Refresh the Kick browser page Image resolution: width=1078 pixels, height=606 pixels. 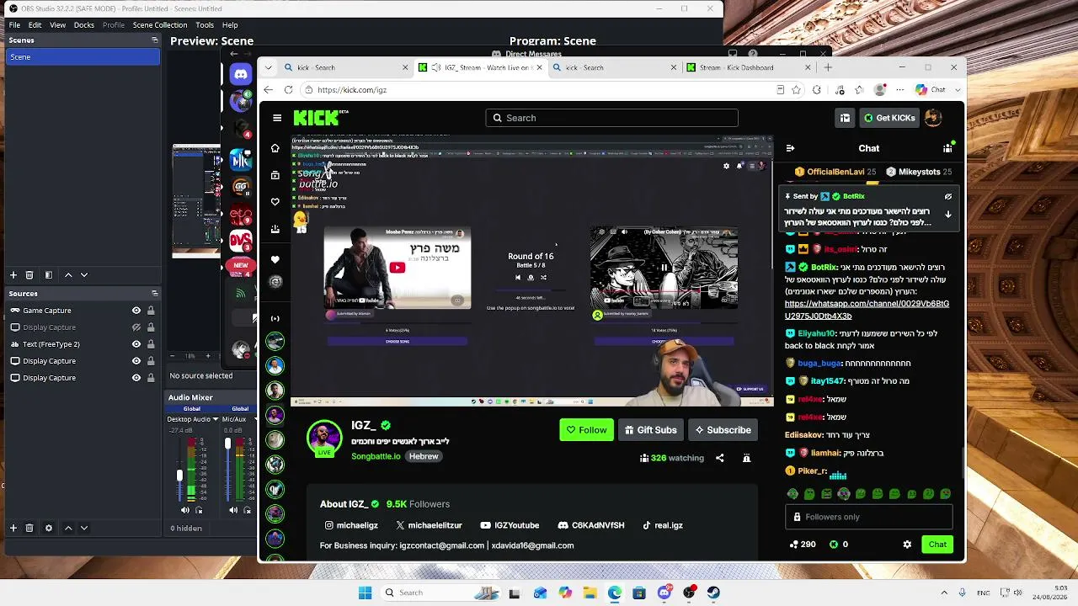288,90
